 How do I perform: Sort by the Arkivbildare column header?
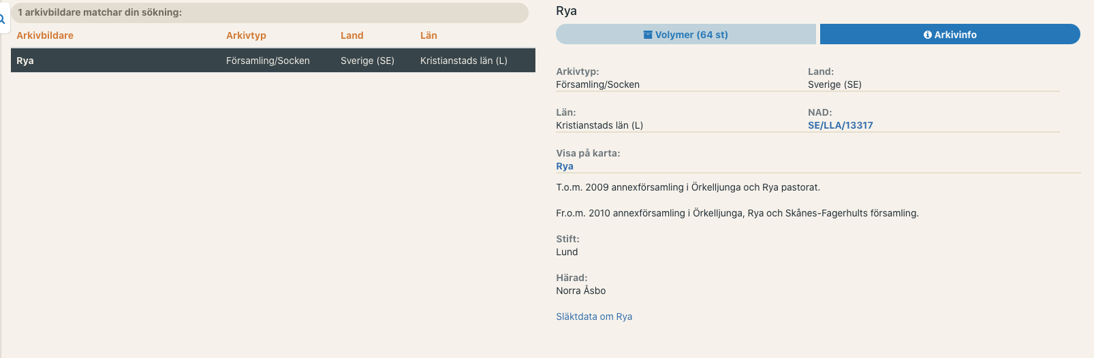pyautogui.click(x=45, y=35)
